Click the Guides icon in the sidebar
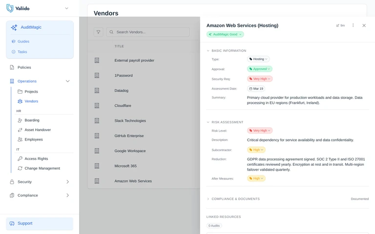Viewport: 375px width, 234px height. pyautogui.click(x=13, y=41)
